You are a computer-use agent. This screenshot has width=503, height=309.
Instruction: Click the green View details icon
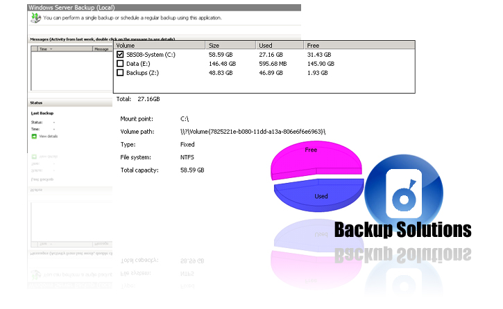[34, 136]
